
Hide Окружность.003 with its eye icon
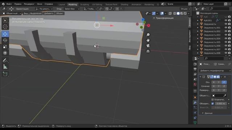point(226,35)
